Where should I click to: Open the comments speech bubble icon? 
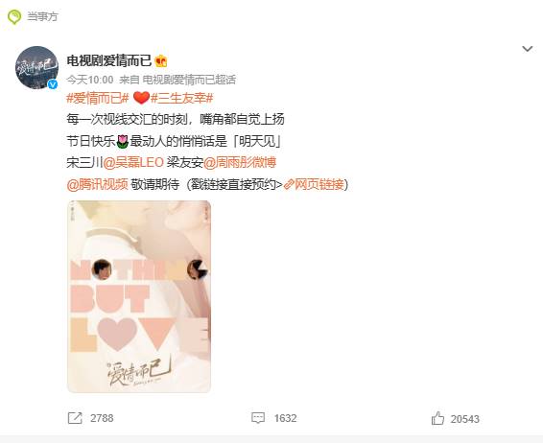[258, 418]
